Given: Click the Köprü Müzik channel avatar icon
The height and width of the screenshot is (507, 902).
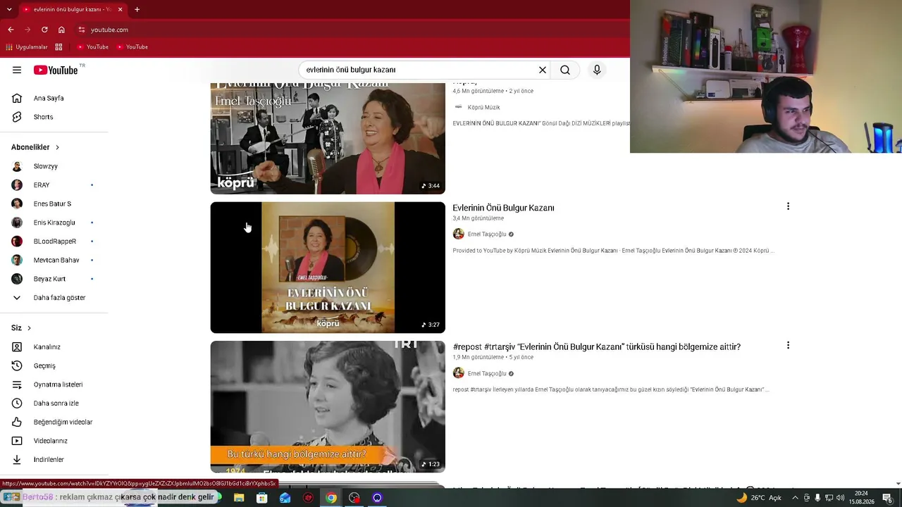Looking at the screenshot, I should click(x=458, y=107).
